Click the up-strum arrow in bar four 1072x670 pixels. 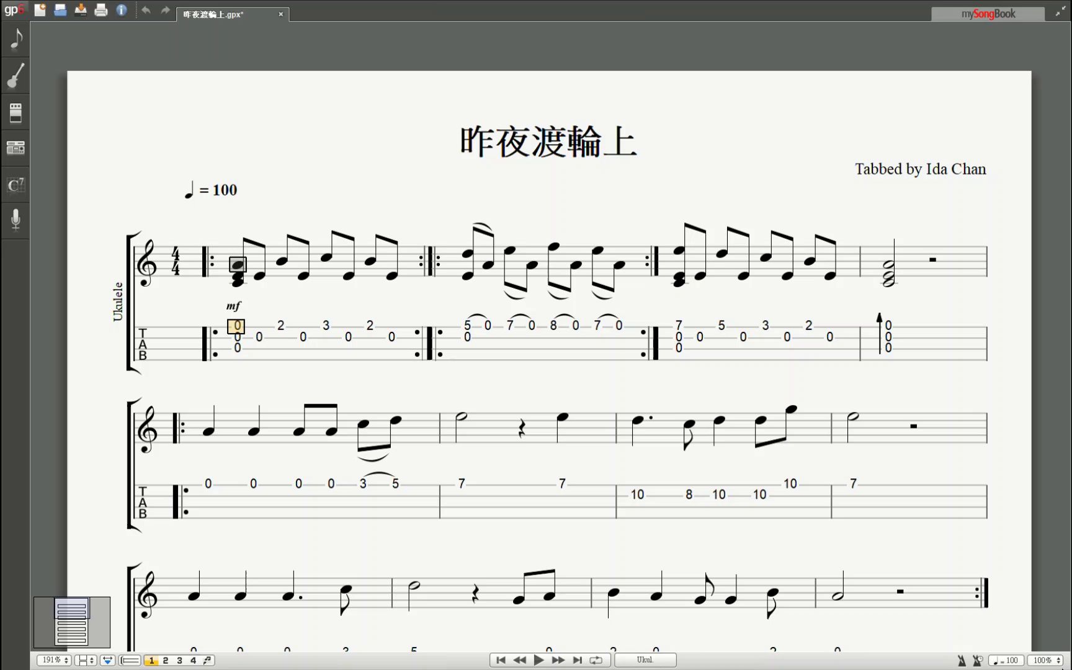point(879,333)
